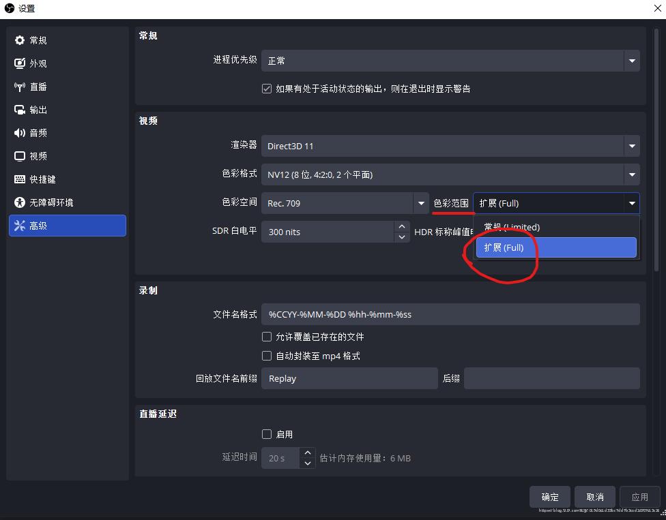The image size is (666, 520).
Task: Expand the 渲染器 dropdown
Action: point(631,146)
